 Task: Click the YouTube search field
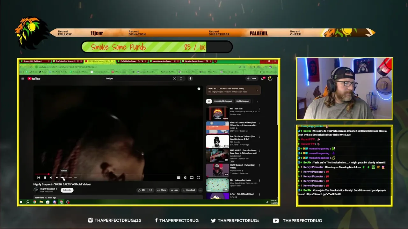(x=139, y=79)
